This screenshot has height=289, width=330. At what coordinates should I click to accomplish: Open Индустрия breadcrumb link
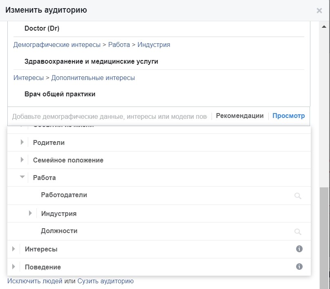tap(154, 44)
